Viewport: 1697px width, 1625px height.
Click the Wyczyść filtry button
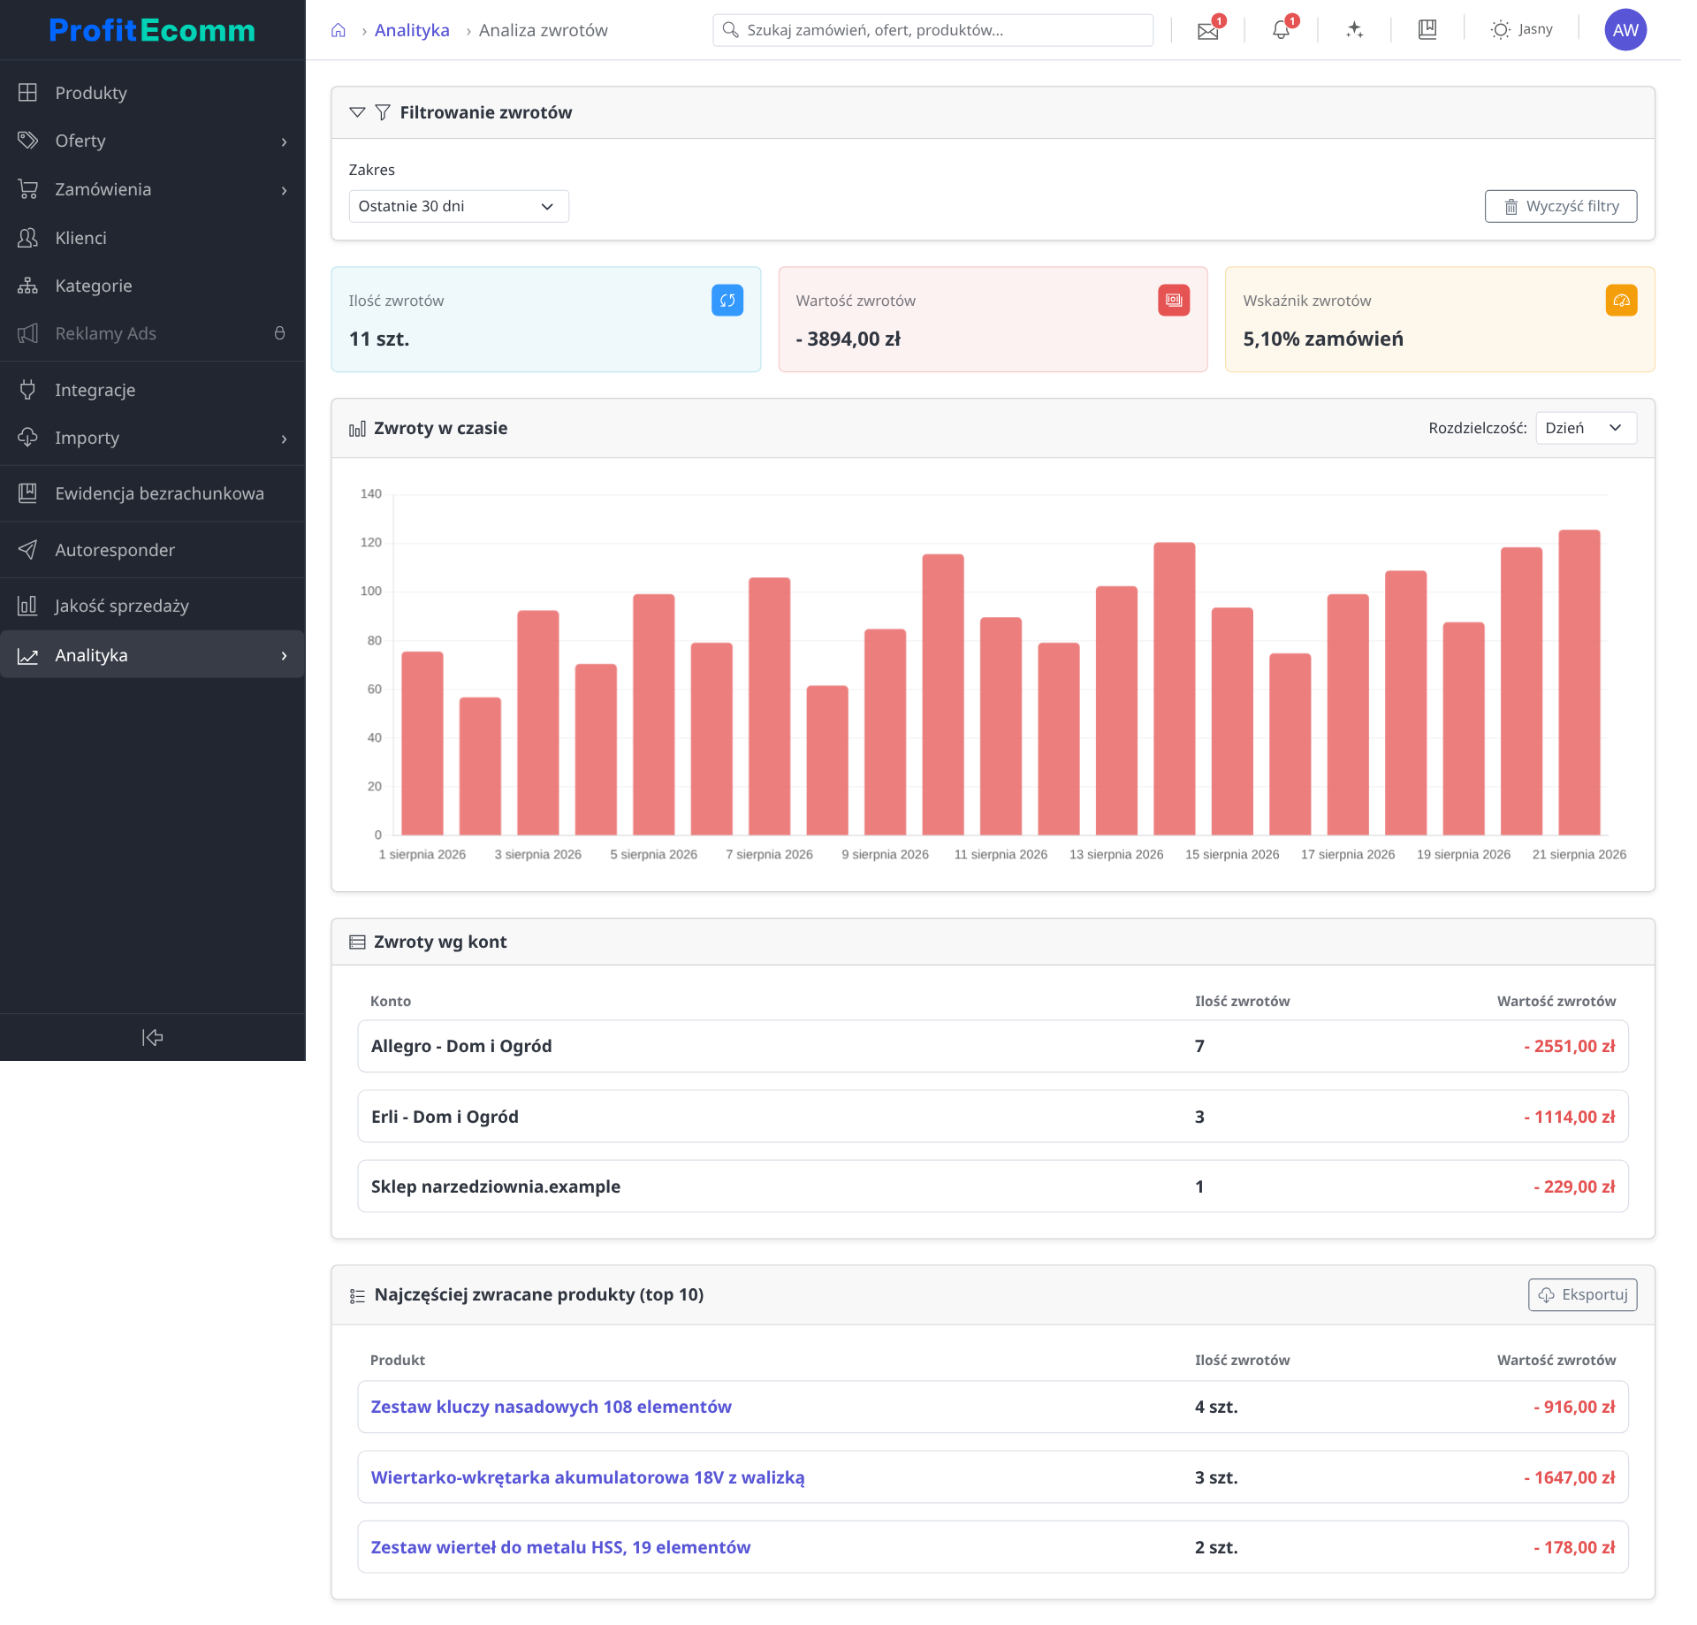[x=1561, y=206]
